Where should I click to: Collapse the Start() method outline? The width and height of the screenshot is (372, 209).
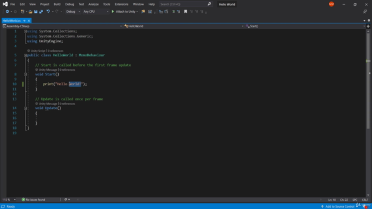(26, 74)
